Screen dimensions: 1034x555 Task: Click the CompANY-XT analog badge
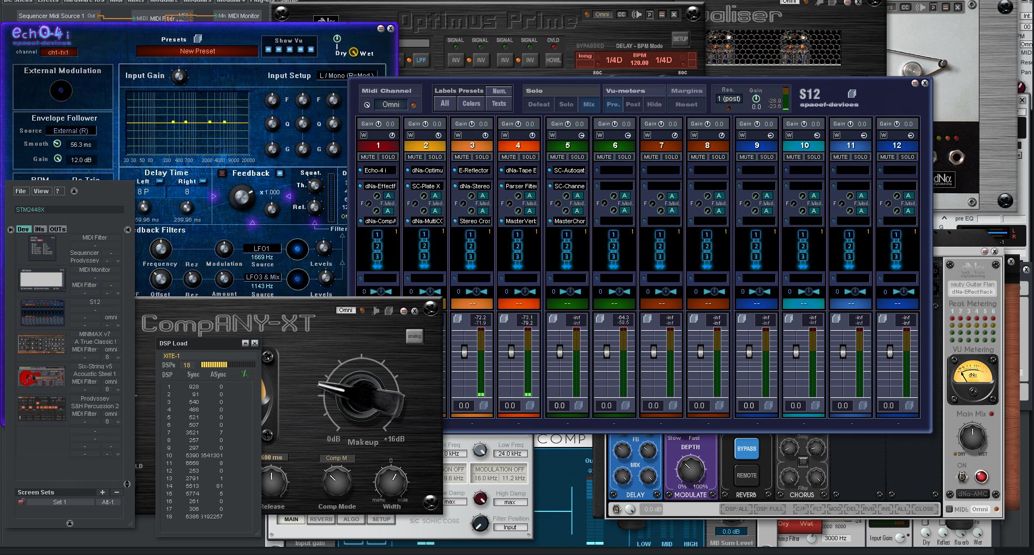[x=414, y=336]
